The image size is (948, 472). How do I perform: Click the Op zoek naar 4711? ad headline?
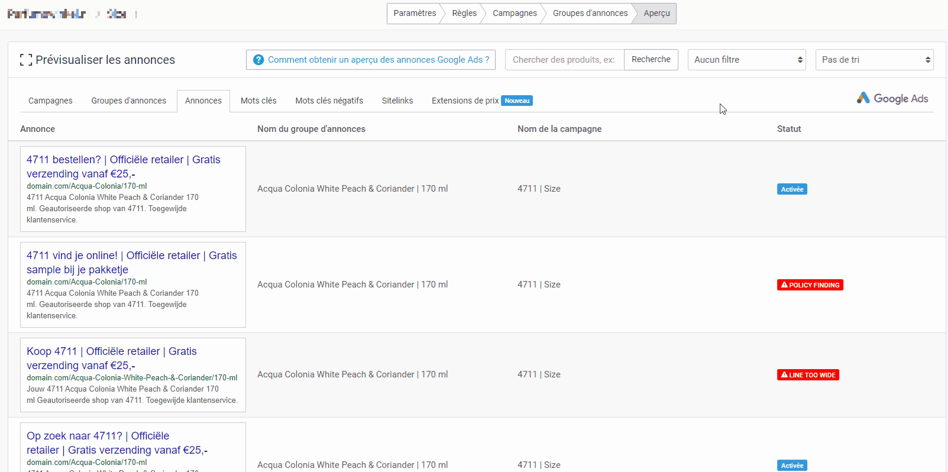tap(117, 443)
